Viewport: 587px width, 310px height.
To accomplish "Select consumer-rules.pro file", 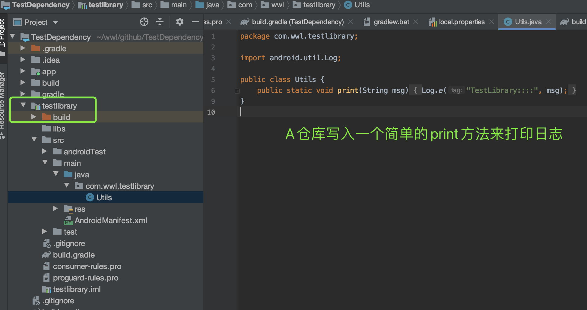I will coord(87,266).
